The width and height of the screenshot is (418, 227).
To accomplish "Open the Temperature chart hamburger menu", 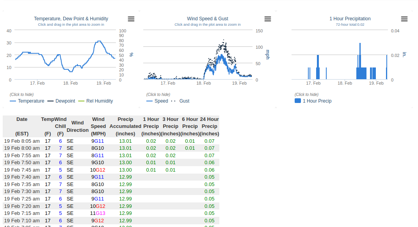I will (x=131, y=19).
